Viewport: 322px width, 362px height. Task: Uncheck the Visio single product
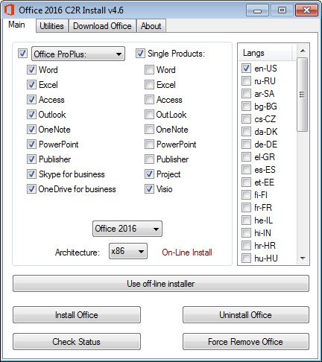149,189
